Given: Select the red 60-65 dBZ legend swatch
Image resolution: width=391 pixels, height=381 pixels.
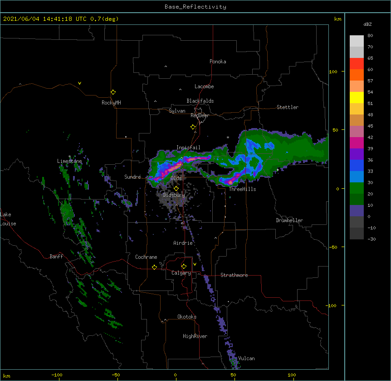Looking at the screenshot, I should pyautogui.click(x=357, y=64).
